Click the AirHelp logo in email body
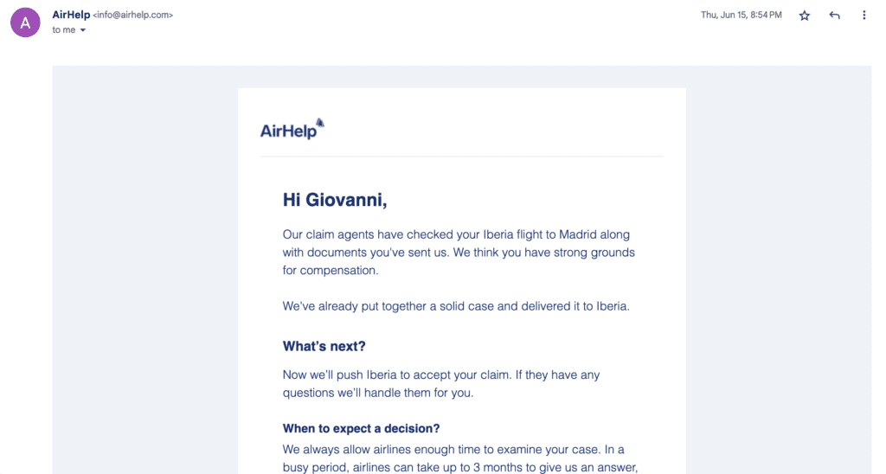886x474 pixels. (292, 129)
